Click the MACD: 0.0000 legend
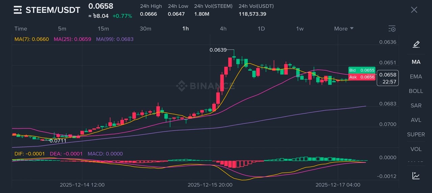 coord(105,154)
